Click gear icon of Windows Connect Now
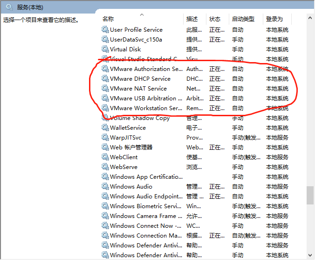The width and height of the screenshot is (315, 260). coord(105,226)
